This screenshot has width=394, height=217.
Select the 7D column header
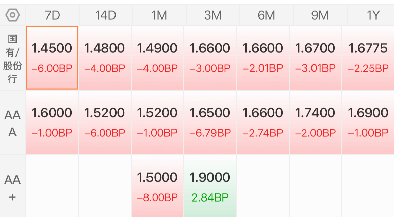click(x=53, y=15)
